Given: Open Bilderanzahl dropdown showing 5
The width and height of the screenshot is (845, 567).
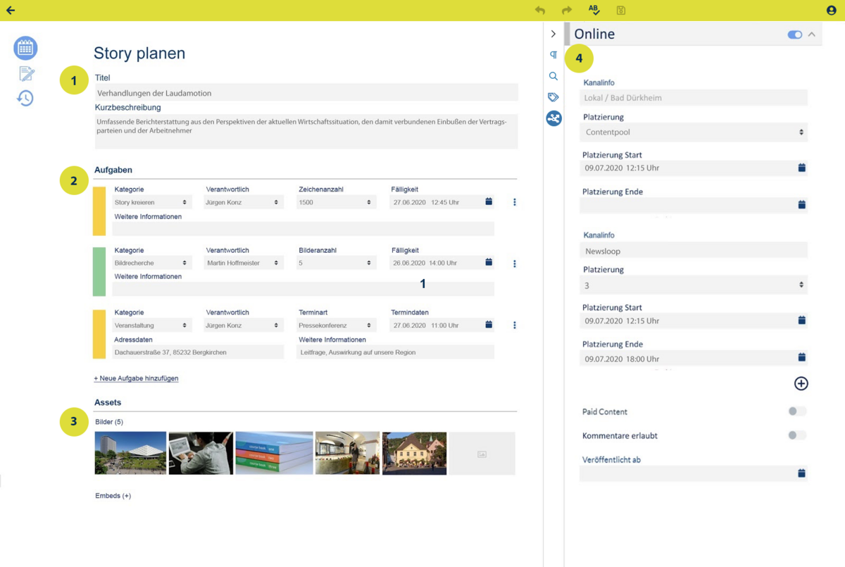Looking at the screenshot, I should point(336,263).
